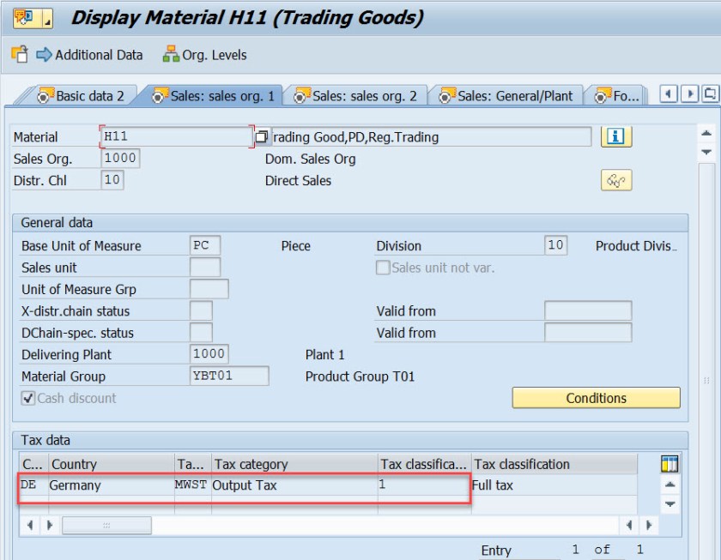Viewport: 721px width, 560px height.
Task: Click tax table horizontal scrollbar thumb
Action: coord(106,525)
